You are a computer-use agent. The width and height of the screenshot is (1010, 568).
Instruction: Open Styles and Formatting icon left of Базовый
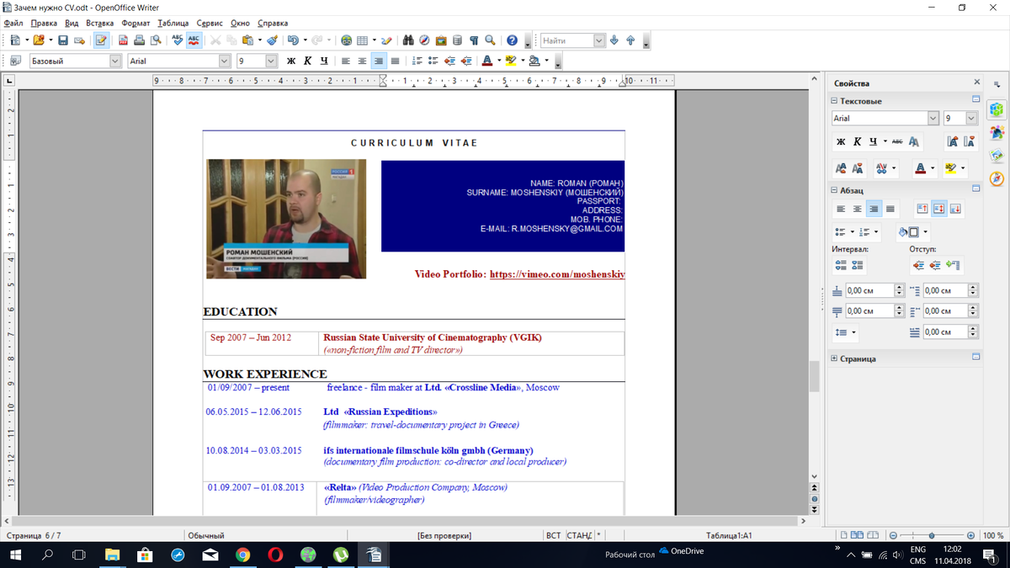pyautogui.click(x=15, y=61)
